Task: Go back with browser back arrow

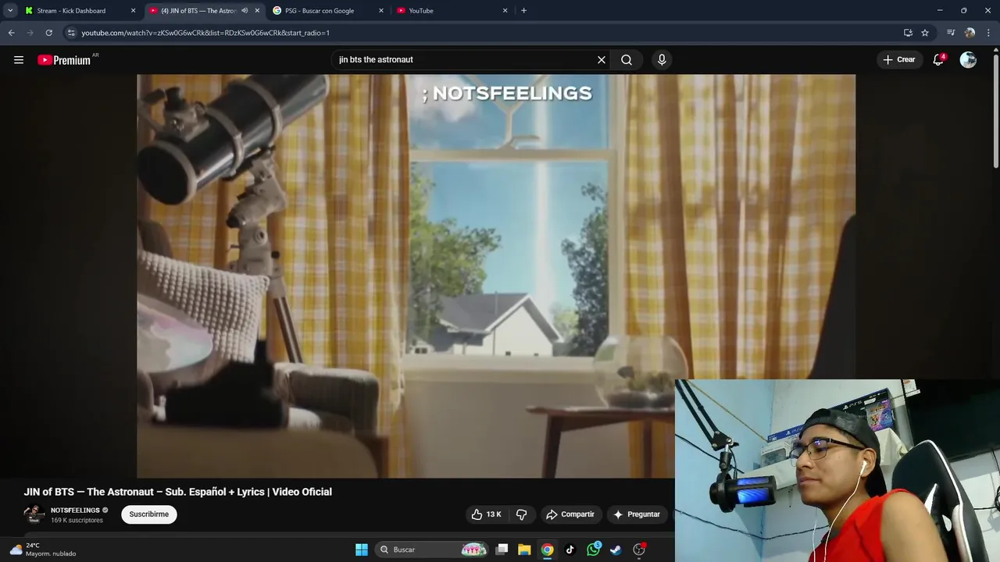Action: (x=11, y=33)
